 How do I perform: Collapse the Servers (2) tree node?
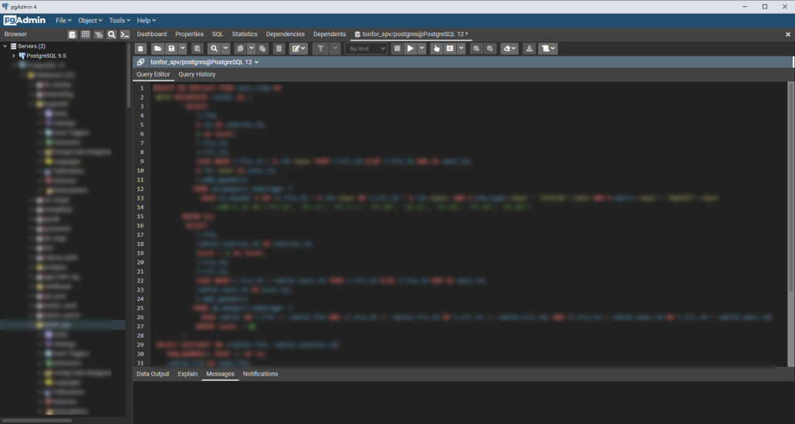click(5, 46)
